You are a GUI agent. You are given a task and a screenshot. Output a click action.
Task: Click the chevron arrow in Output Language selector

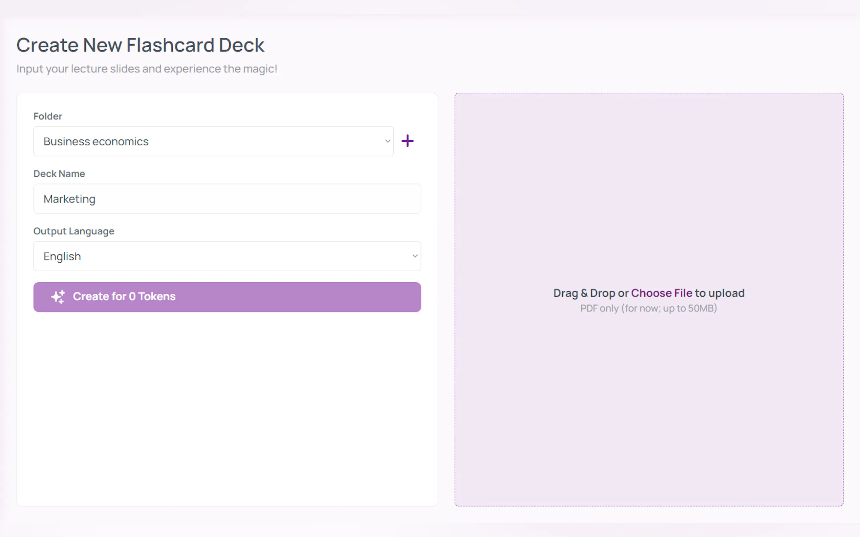tap(414, 256)
